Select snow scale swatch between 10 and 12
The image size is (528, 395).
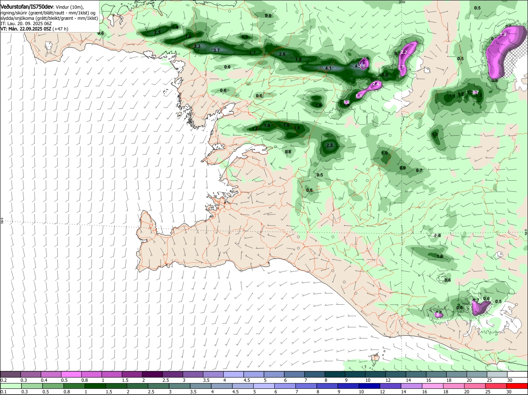[x=376, y=374]
